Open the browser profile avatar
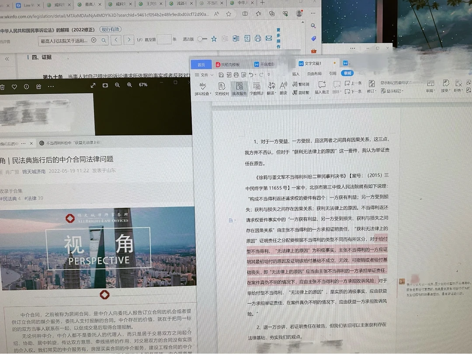This screenshot has height=354, width=472. pyautogui.click(x=299, y=13)
